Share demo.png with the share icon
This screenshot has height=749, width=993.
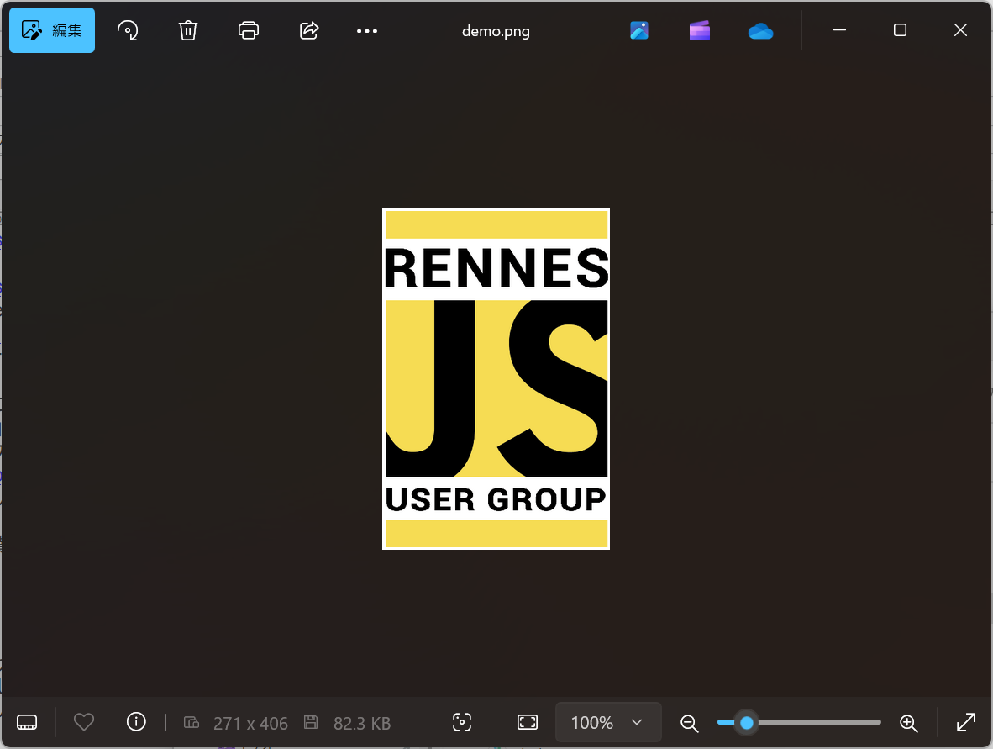click(x=308, y=30)
